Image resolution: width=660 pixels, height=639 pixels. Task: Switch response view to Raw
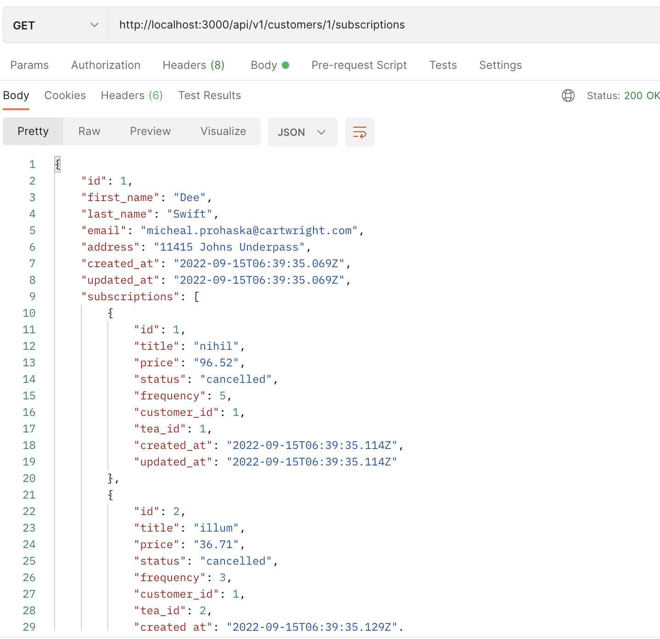[89, 131]
